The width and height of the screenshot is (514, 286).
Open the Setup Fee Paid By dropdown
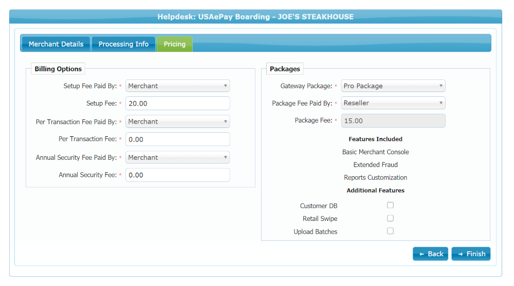click(x=178, y=86)
